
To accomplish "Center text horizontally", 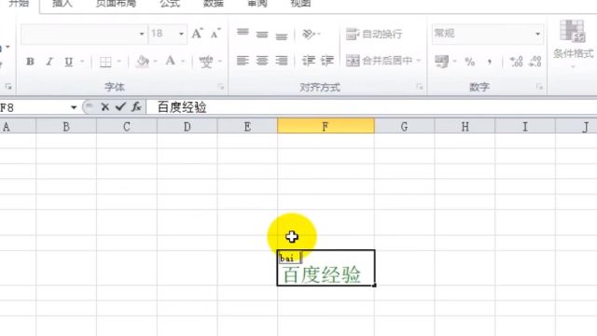I will click(262, 61).
